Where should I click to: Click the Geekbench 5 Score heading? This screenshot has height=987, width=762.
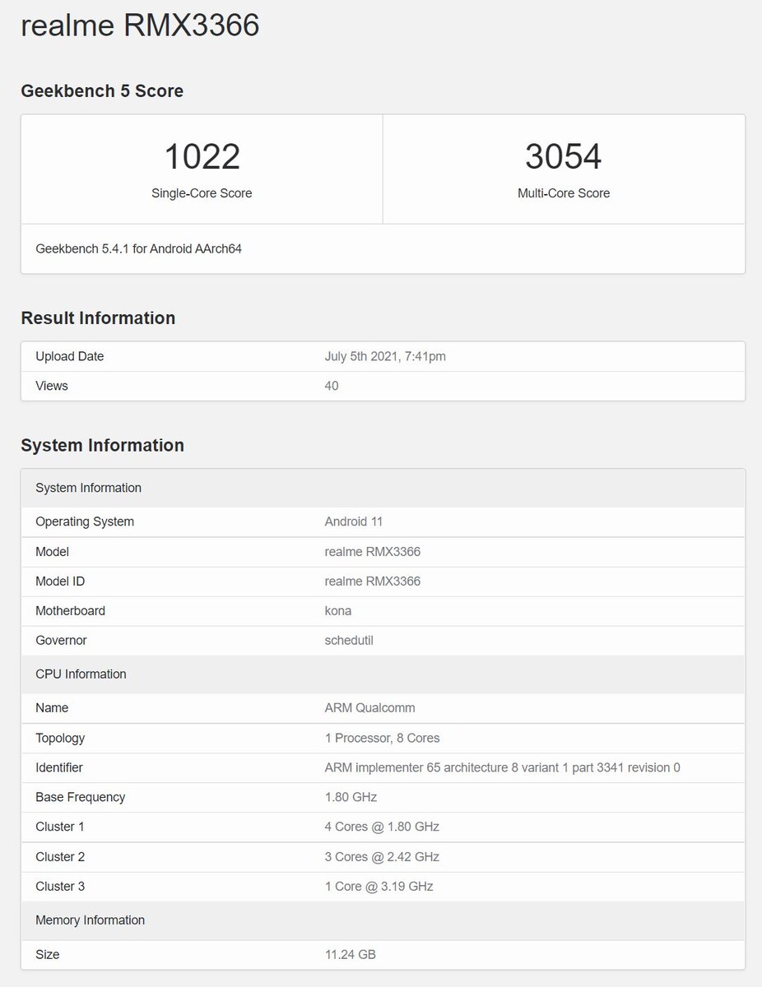102,91
